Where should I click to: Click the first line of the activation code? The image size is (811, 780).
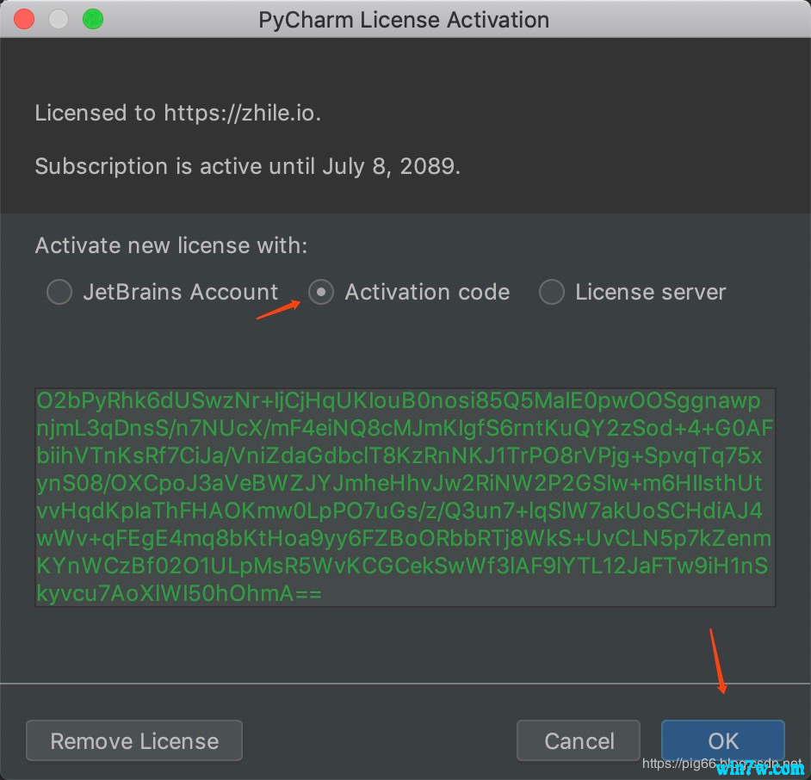click(398, 401)
